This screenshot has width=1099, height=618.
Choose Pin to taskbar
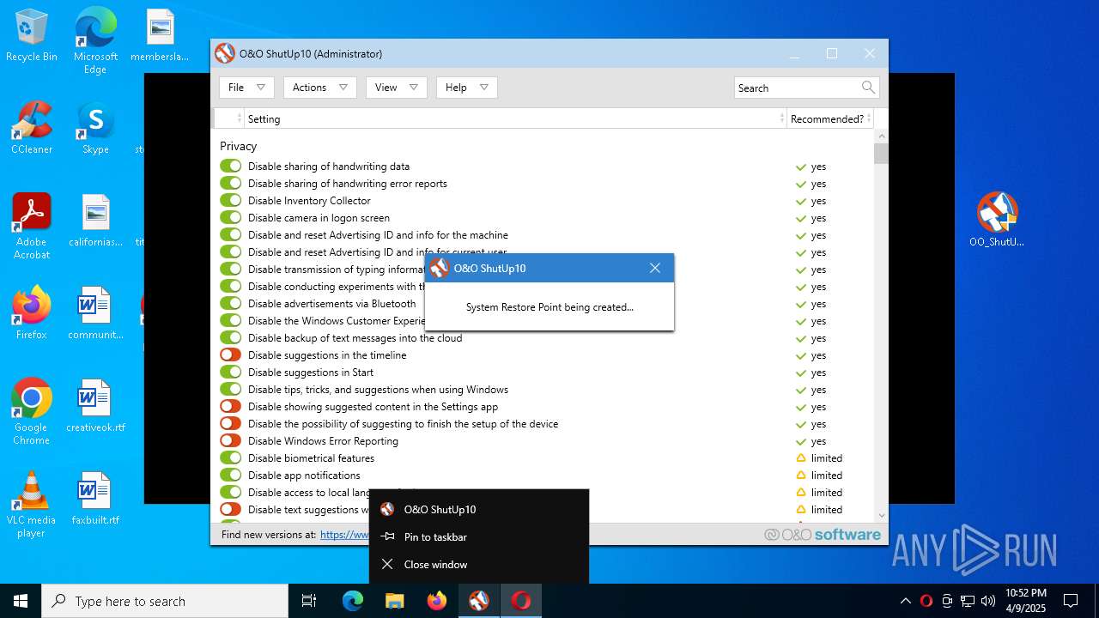[479, 537]
